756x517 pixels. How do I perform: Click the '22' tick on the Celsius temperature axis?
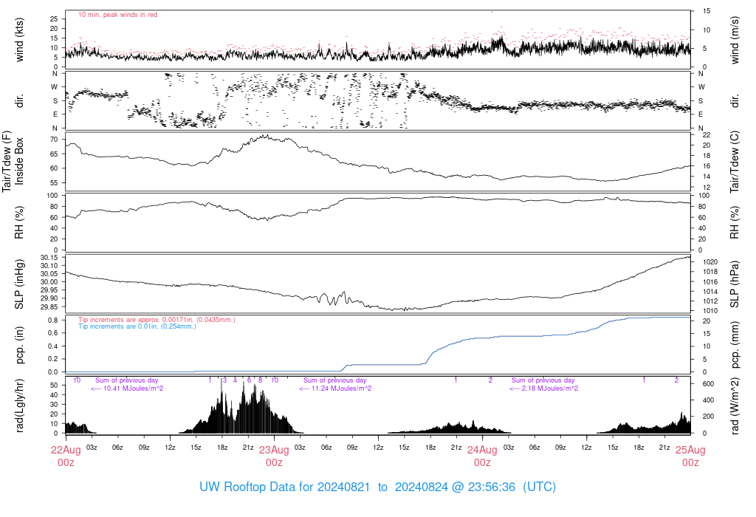tap(707, 134)
